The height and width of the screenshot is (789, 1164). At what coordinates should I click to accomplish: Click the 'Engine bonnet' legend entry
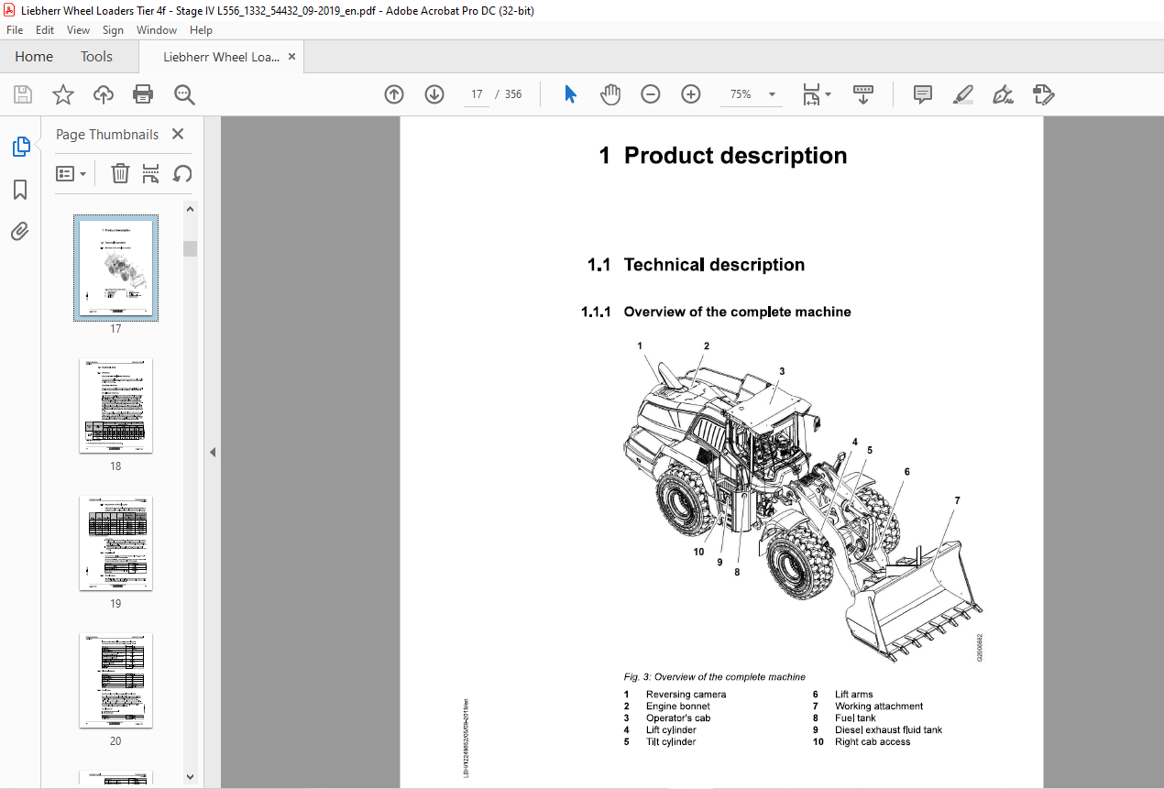[x=678, y=707]
